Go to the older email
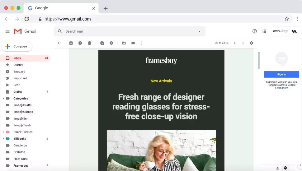Viewport: 302px width, 171px height. 243,43
